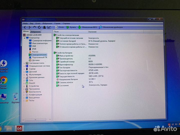The width and height of the screenshot is (180, 135).
Task: Go forward with the right arrow toolbar icon
Action: click(29, 27)
